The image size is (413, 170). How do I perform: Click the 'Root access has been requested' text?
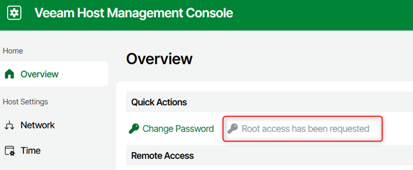click(306, 129)
